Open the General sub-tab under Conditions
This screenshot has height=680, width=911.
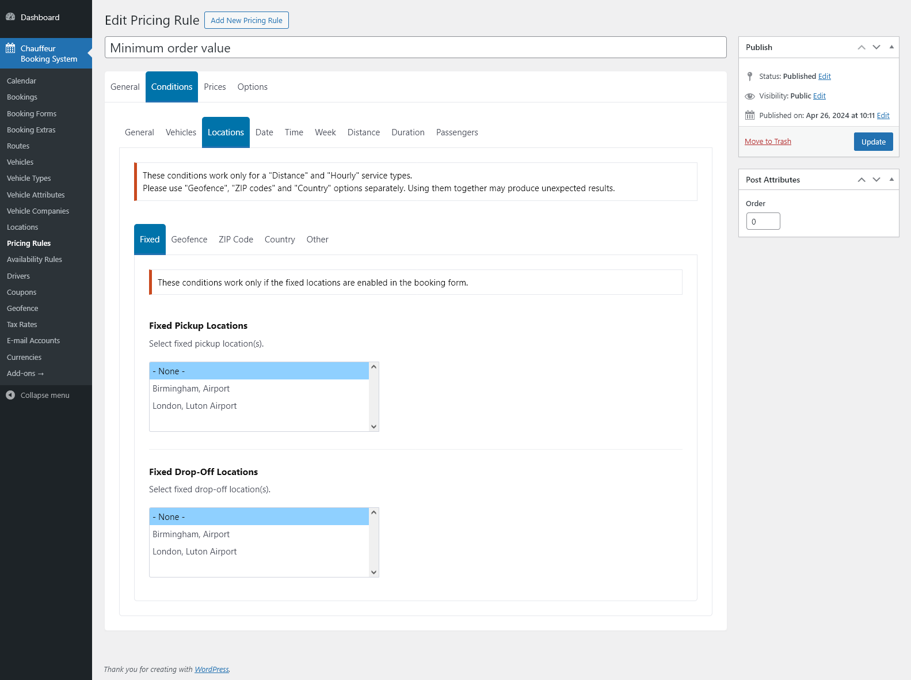(x=139, y=132)
